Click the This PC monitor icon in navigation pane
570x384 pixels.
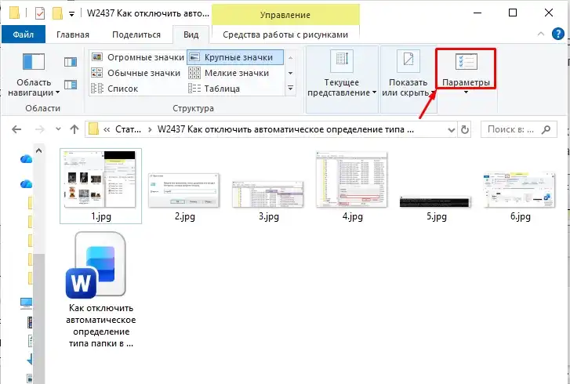27,303
